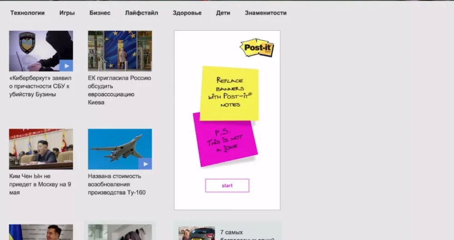Open the Знаменитости section
Screen dimensions: 454x240
point(266,13)
